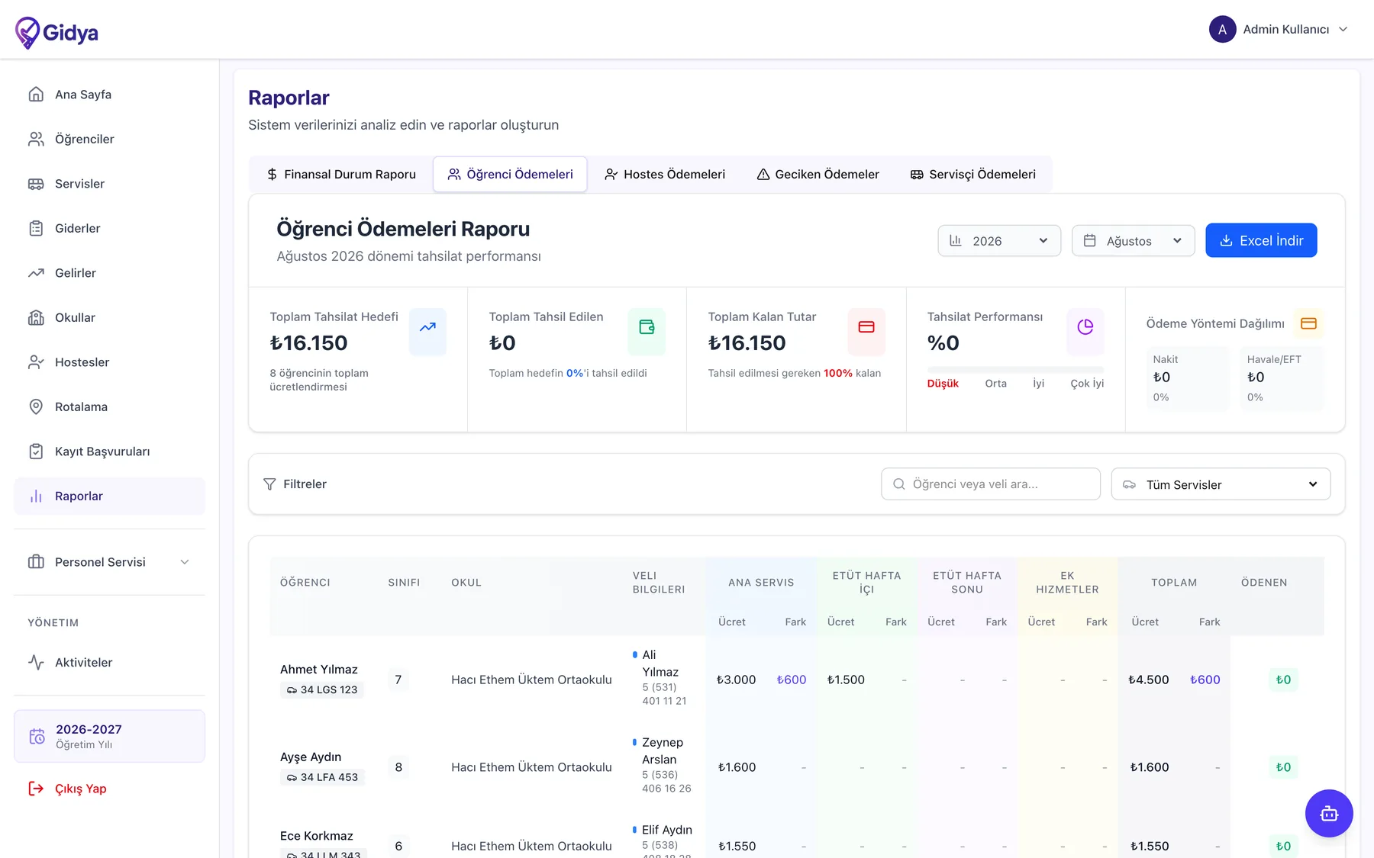The image size is (1374, 858).
Task: Click the class badge 7 for Ahmet Yılmaz
Action: coord(398,680)
